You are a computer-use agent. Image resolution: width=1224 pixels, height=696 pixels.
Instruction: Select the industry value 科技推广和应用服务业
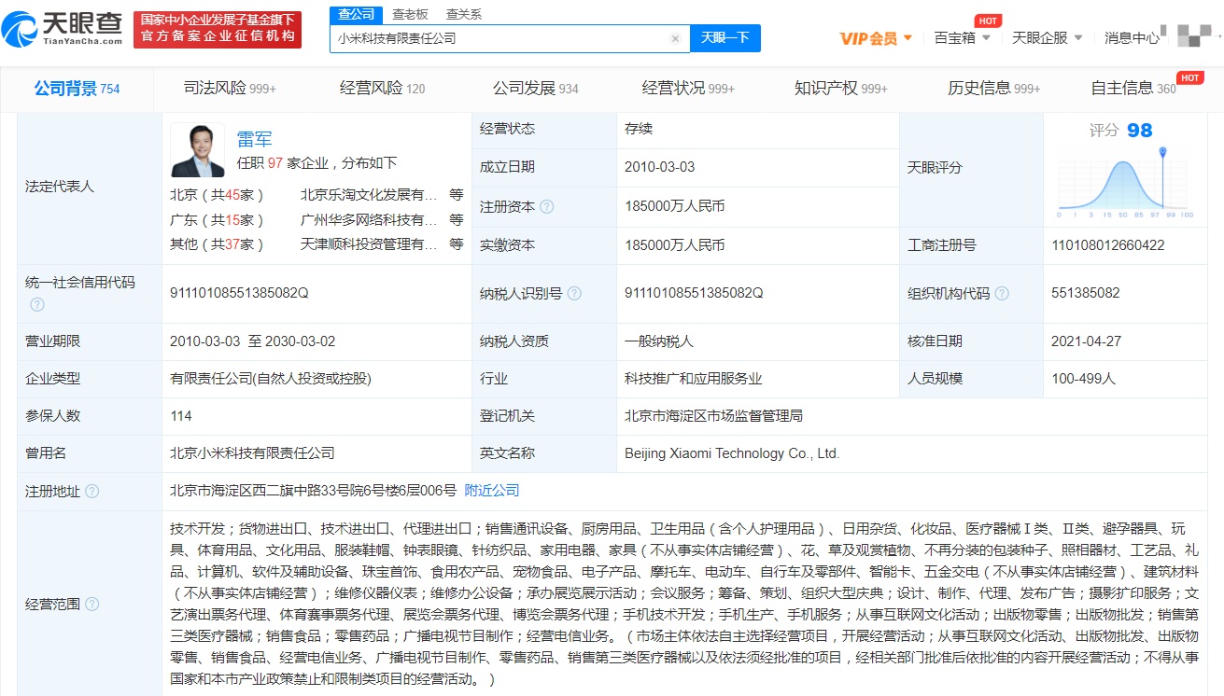tap(694, 379)
